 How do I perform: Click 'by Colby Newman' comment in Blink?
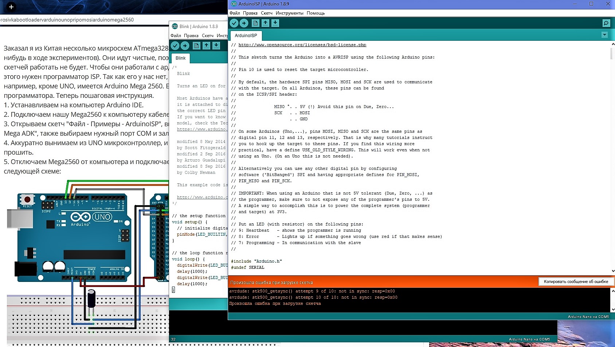click(196, 173)
